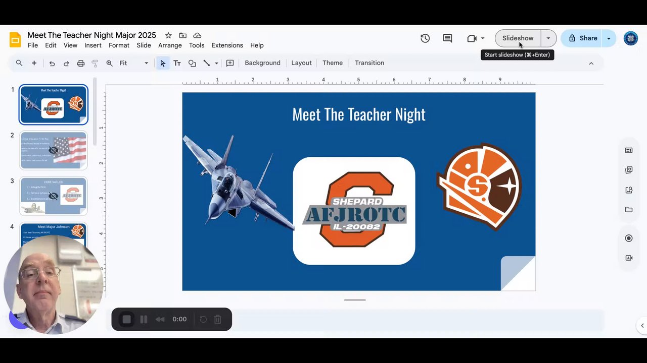Open the Help menu
The width and height of the screenshot is (647, 363).
[x=257, y=45]
